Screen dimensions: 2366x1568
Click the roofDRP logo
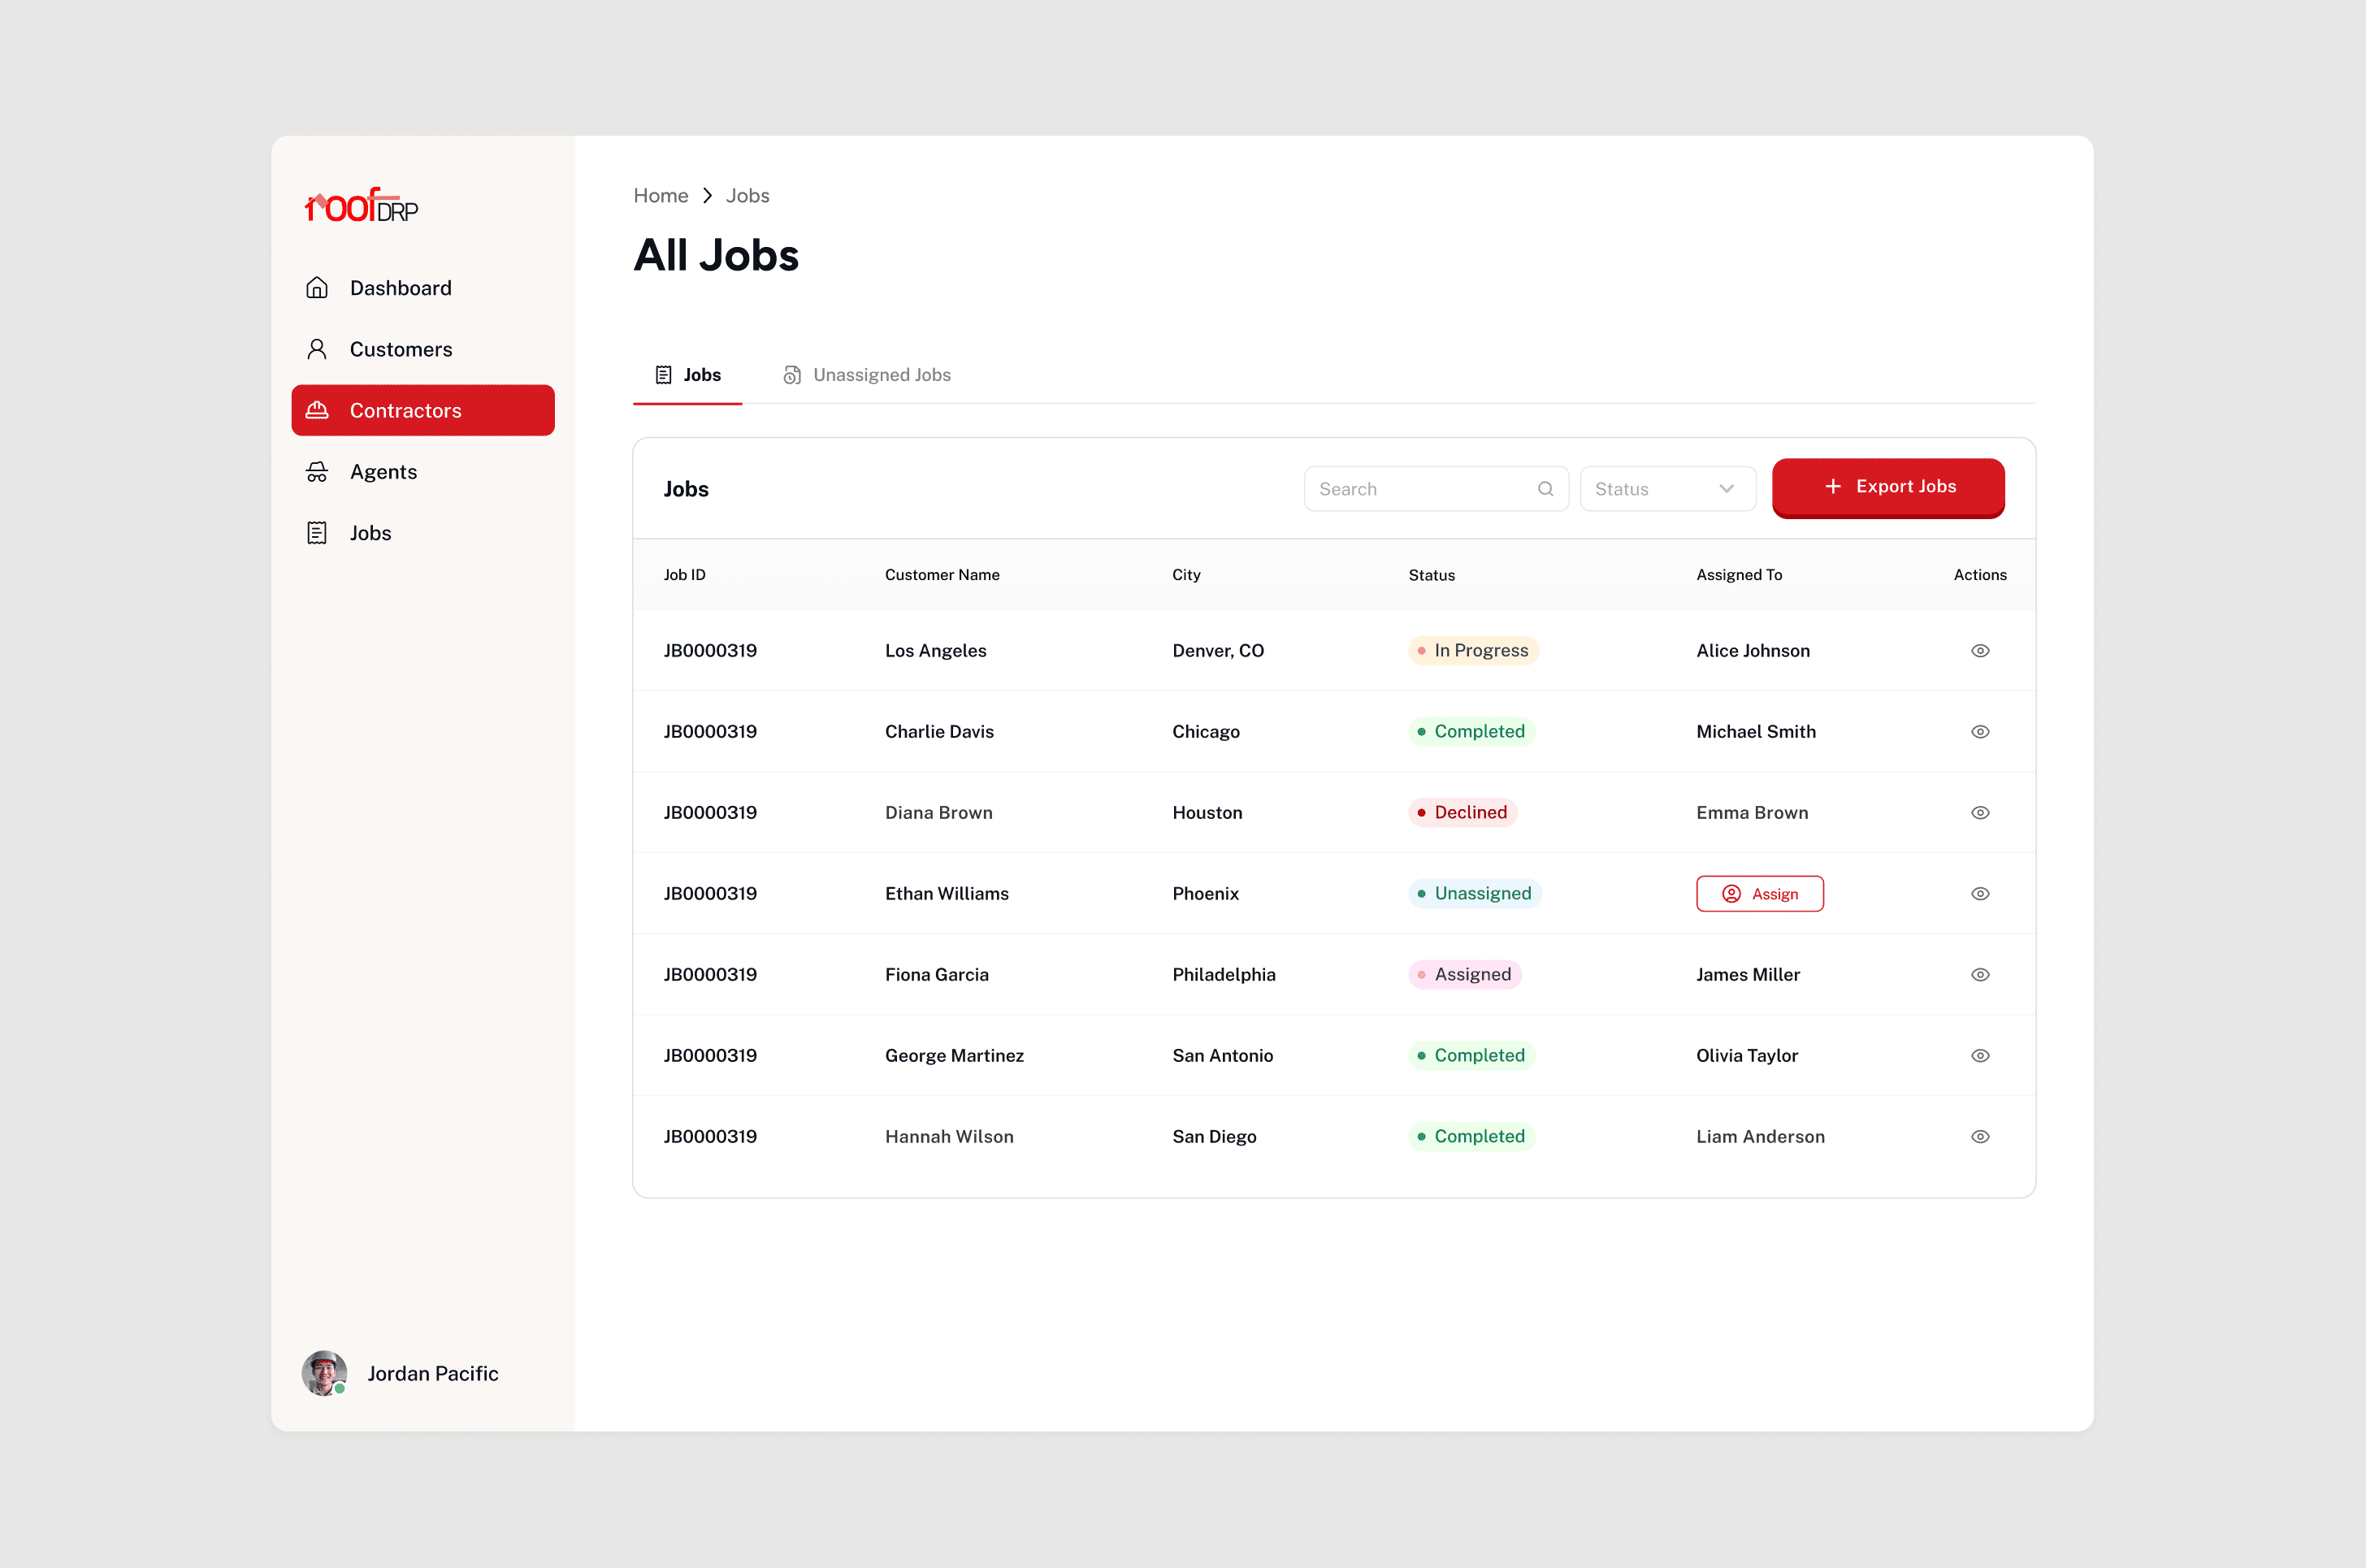(x=361, y=205)
